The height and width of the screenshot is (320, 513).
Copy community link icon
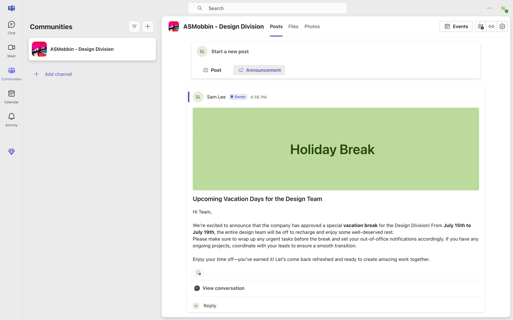point(491,26)
